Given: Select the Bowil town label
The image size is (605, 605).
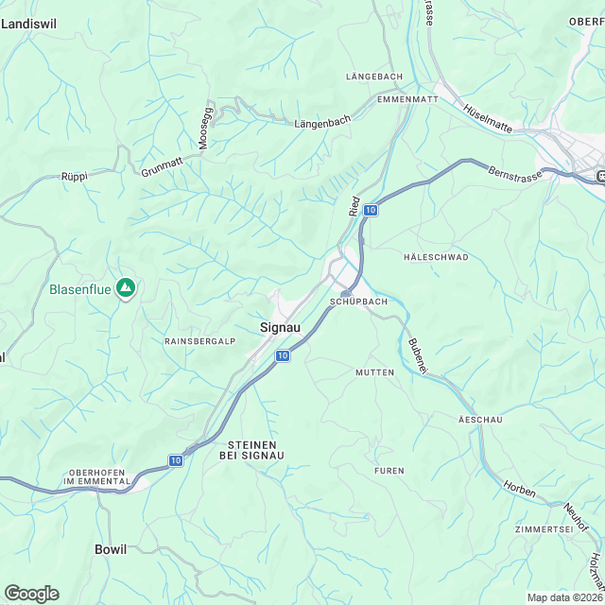Looking at the screenshot, I should tap(111, 549).
